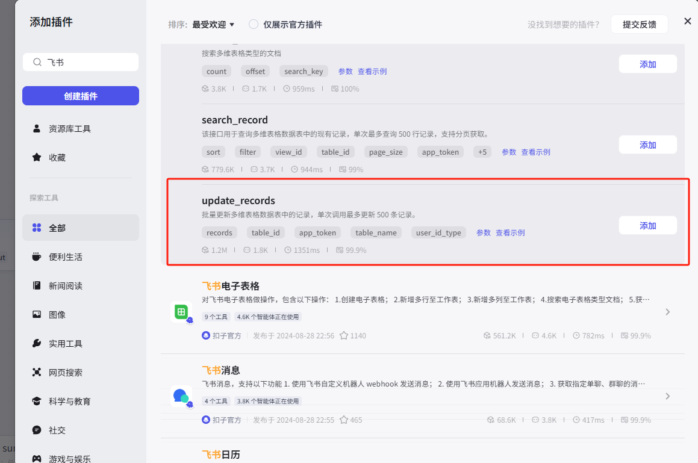Click the 全部 grid icon
The height and width of the screenshot is (463, 698).
(x=37, y=228)
